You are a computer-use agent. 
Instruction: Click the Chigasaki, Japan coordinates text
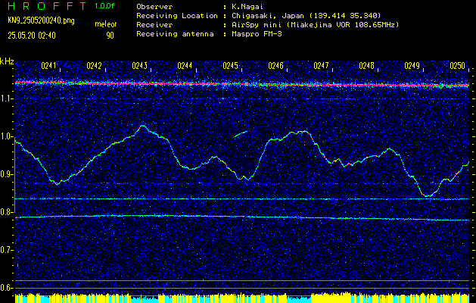(x=306, y=15)
